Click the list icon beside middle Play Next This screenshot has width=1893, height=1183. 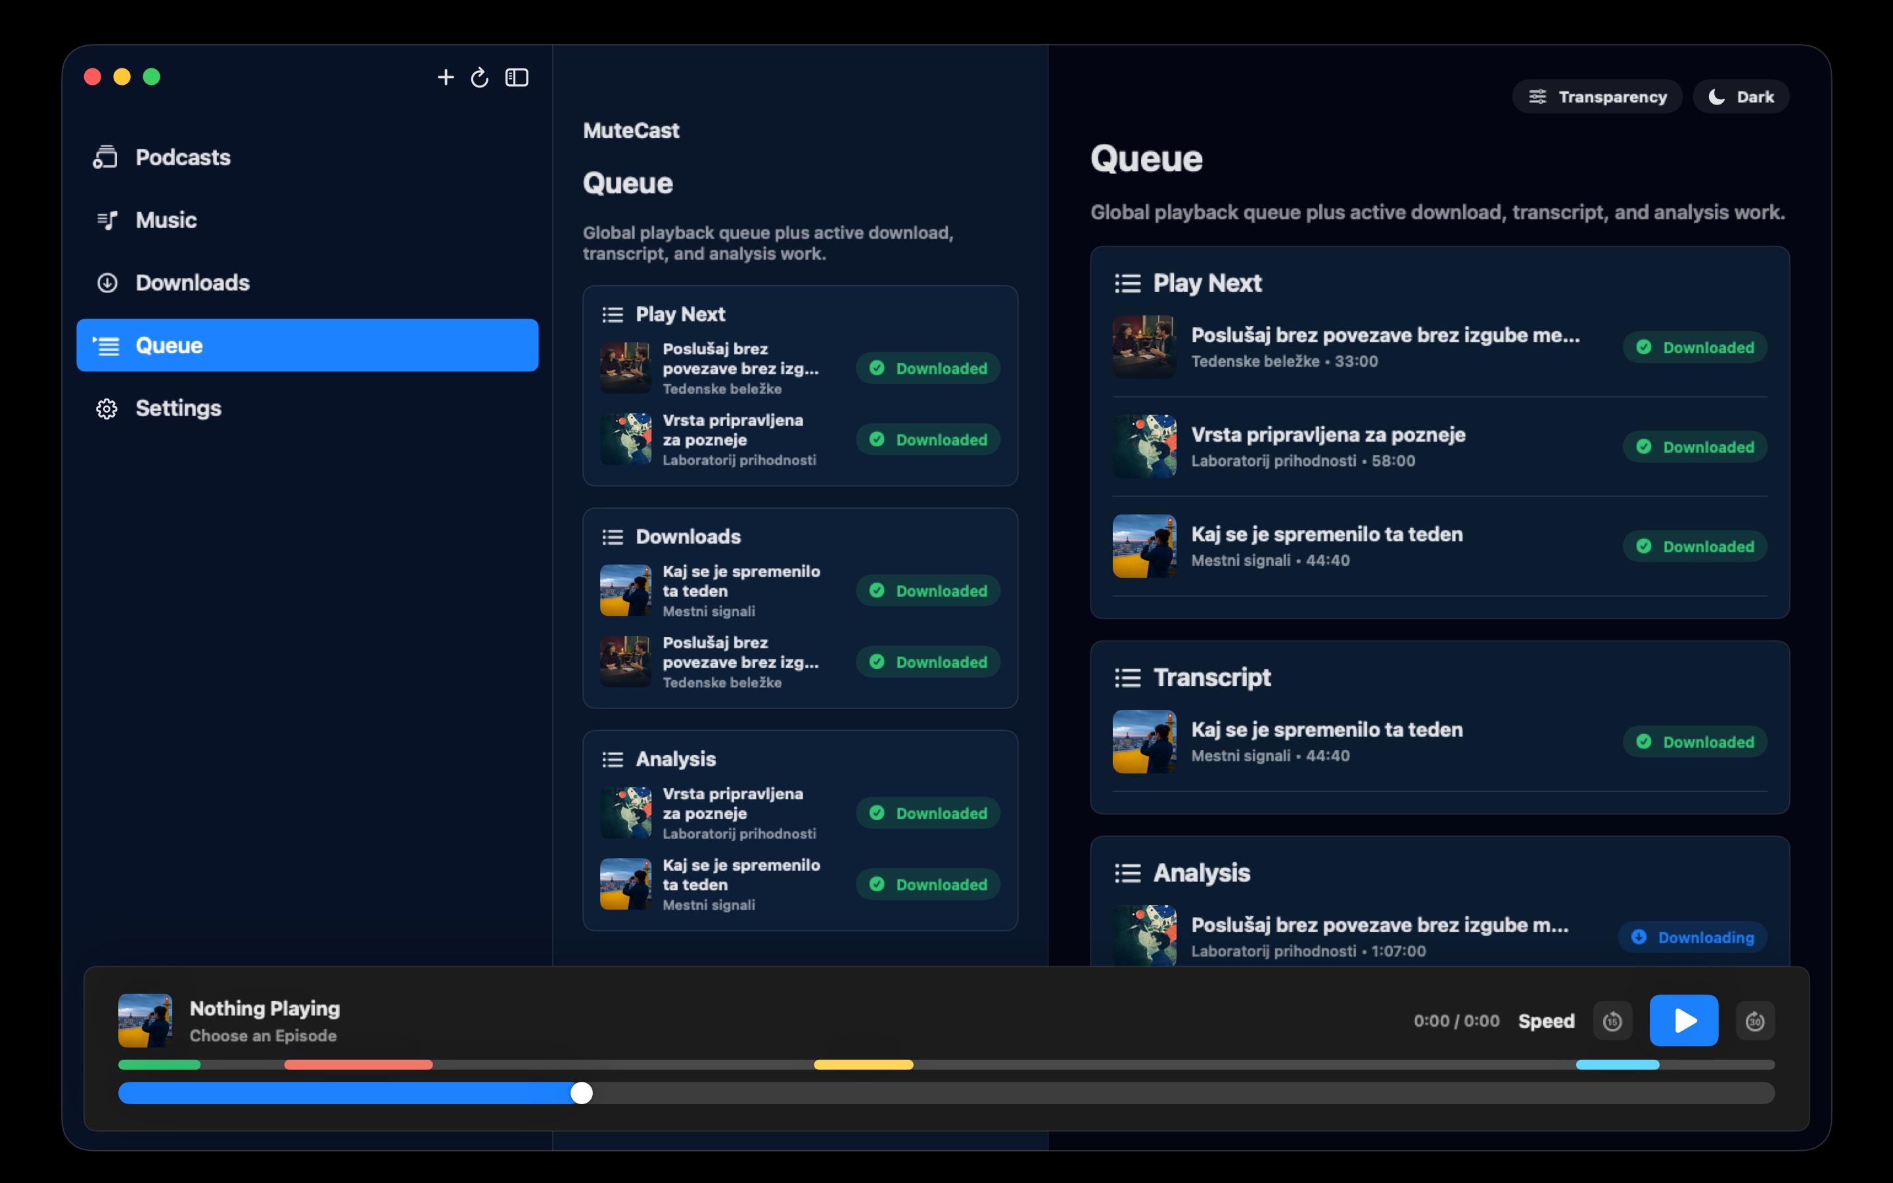613,315
